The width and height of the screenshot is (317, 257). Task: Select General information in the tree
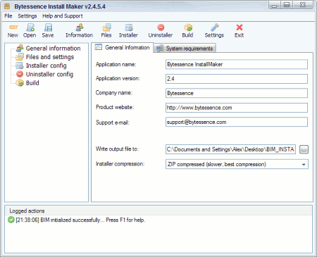tap(49, 49)
